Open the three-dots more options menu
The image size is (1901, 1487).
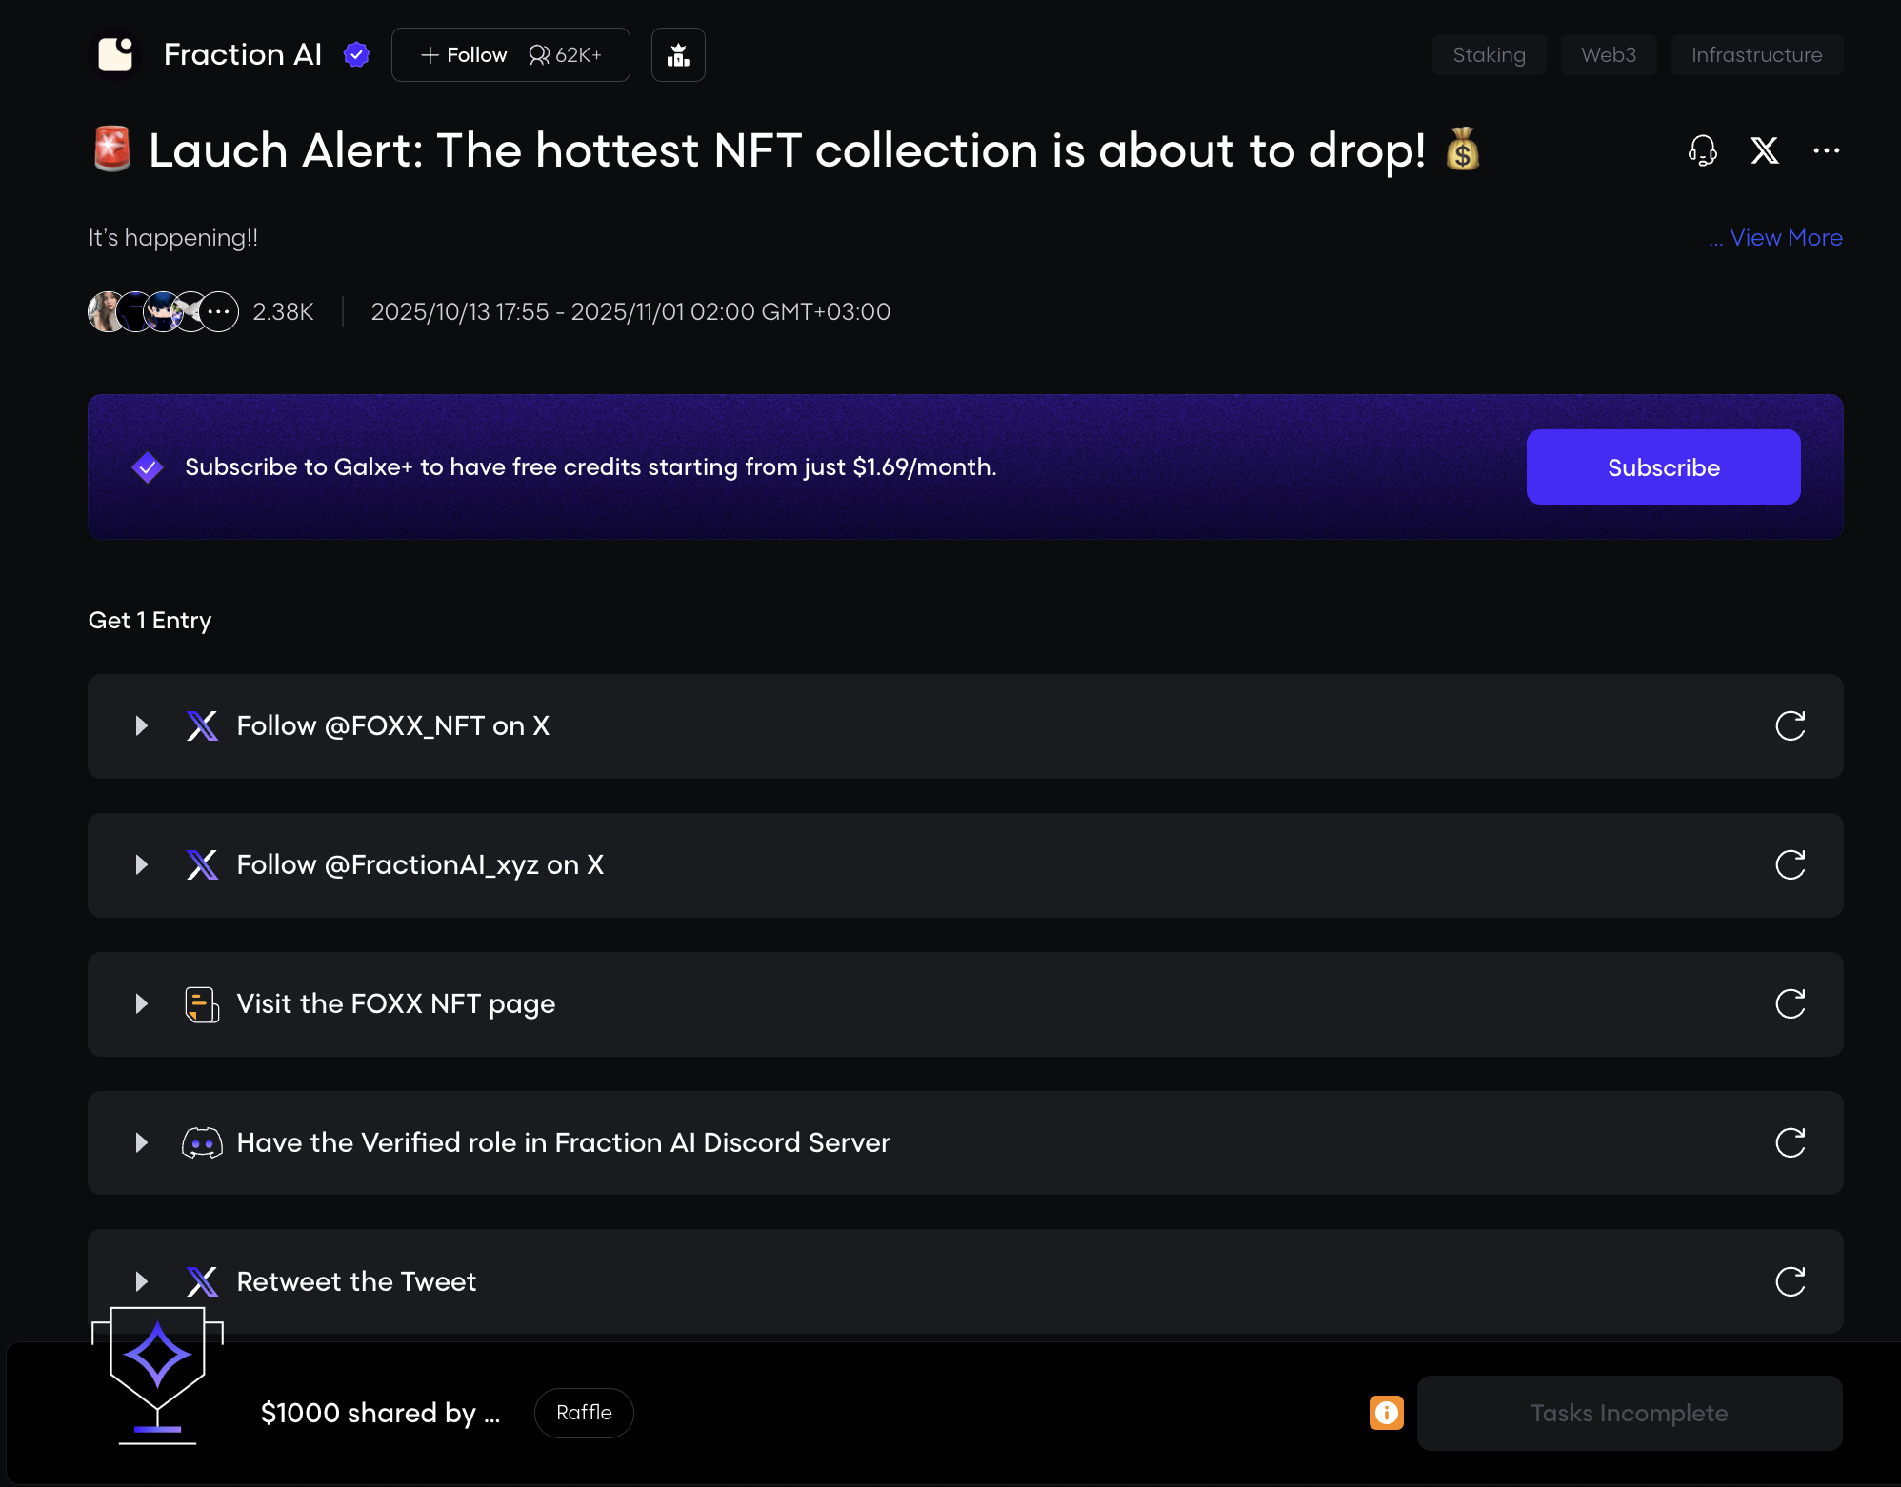coord(1826,150)
